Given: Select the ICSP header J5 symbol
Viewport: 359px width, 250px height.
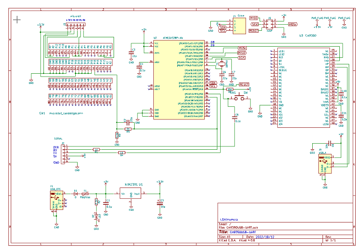Looking at the screenshot, I should [269, 23].
